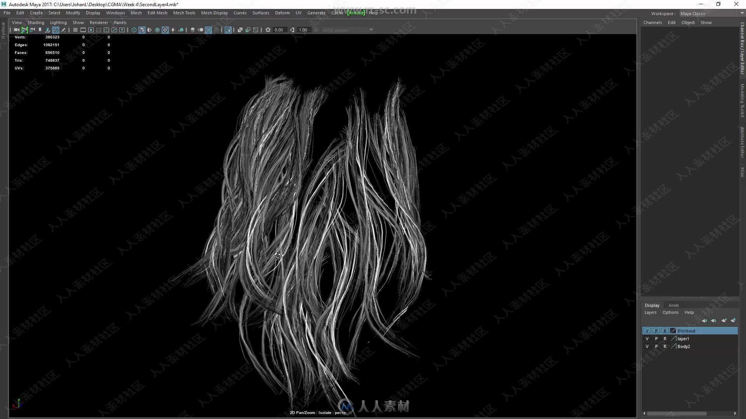The width and height of the screenshot is (746, 419).
Task: Toggle Use Default Material icon
Action: [x=150, y=30]
